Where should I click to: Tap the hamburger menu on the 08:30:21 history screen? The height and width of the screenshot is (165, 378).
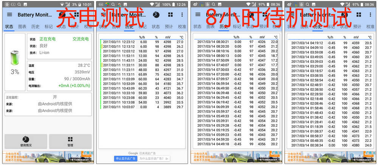pyautogui.click(x=198, y=15)
